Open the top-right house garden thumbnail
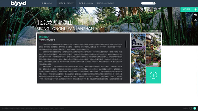The height and width of the screenshot is (111, 198). [x=153, y=42]
